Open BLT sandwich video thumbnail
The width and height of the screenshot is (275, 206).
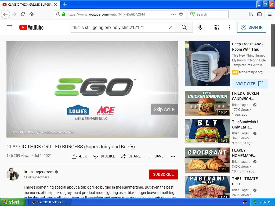click(x=207, y=131)
